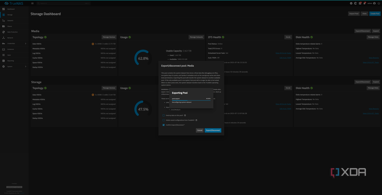Click Media pool Export/Disconnect button

pyautogui.click(x=363, y=31)
